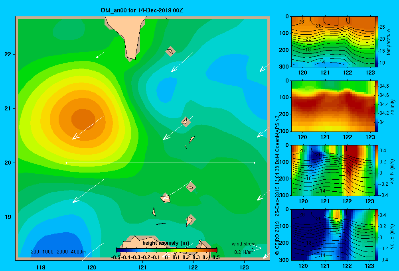Click the vel. N color bar

coord(377,170)
